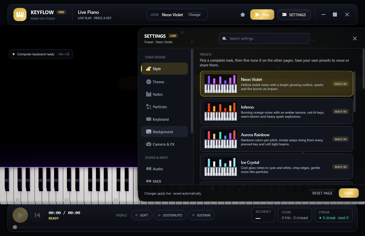
Task: Open the Theme settings page
Action: click(164, 82)
